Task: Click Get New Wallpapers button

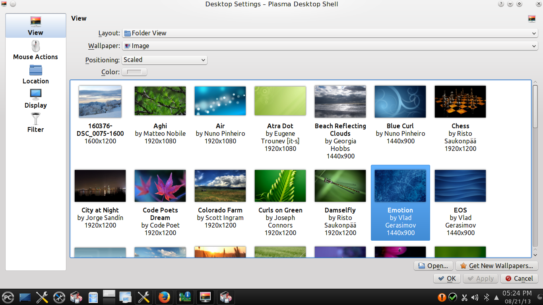Action: pos(496,266)
